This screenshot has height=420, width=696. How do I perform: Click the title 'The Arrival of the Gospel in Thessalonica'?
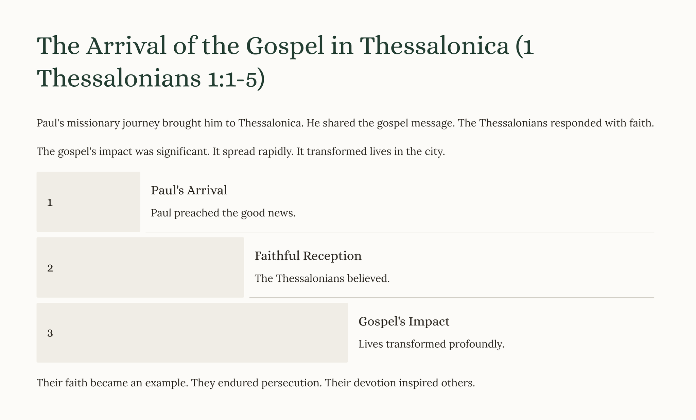click(x=285, y=46)
